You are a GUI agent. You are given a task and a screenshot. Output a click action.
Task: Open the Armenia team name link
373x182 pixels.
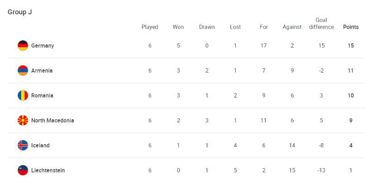[x=42, y=71]
